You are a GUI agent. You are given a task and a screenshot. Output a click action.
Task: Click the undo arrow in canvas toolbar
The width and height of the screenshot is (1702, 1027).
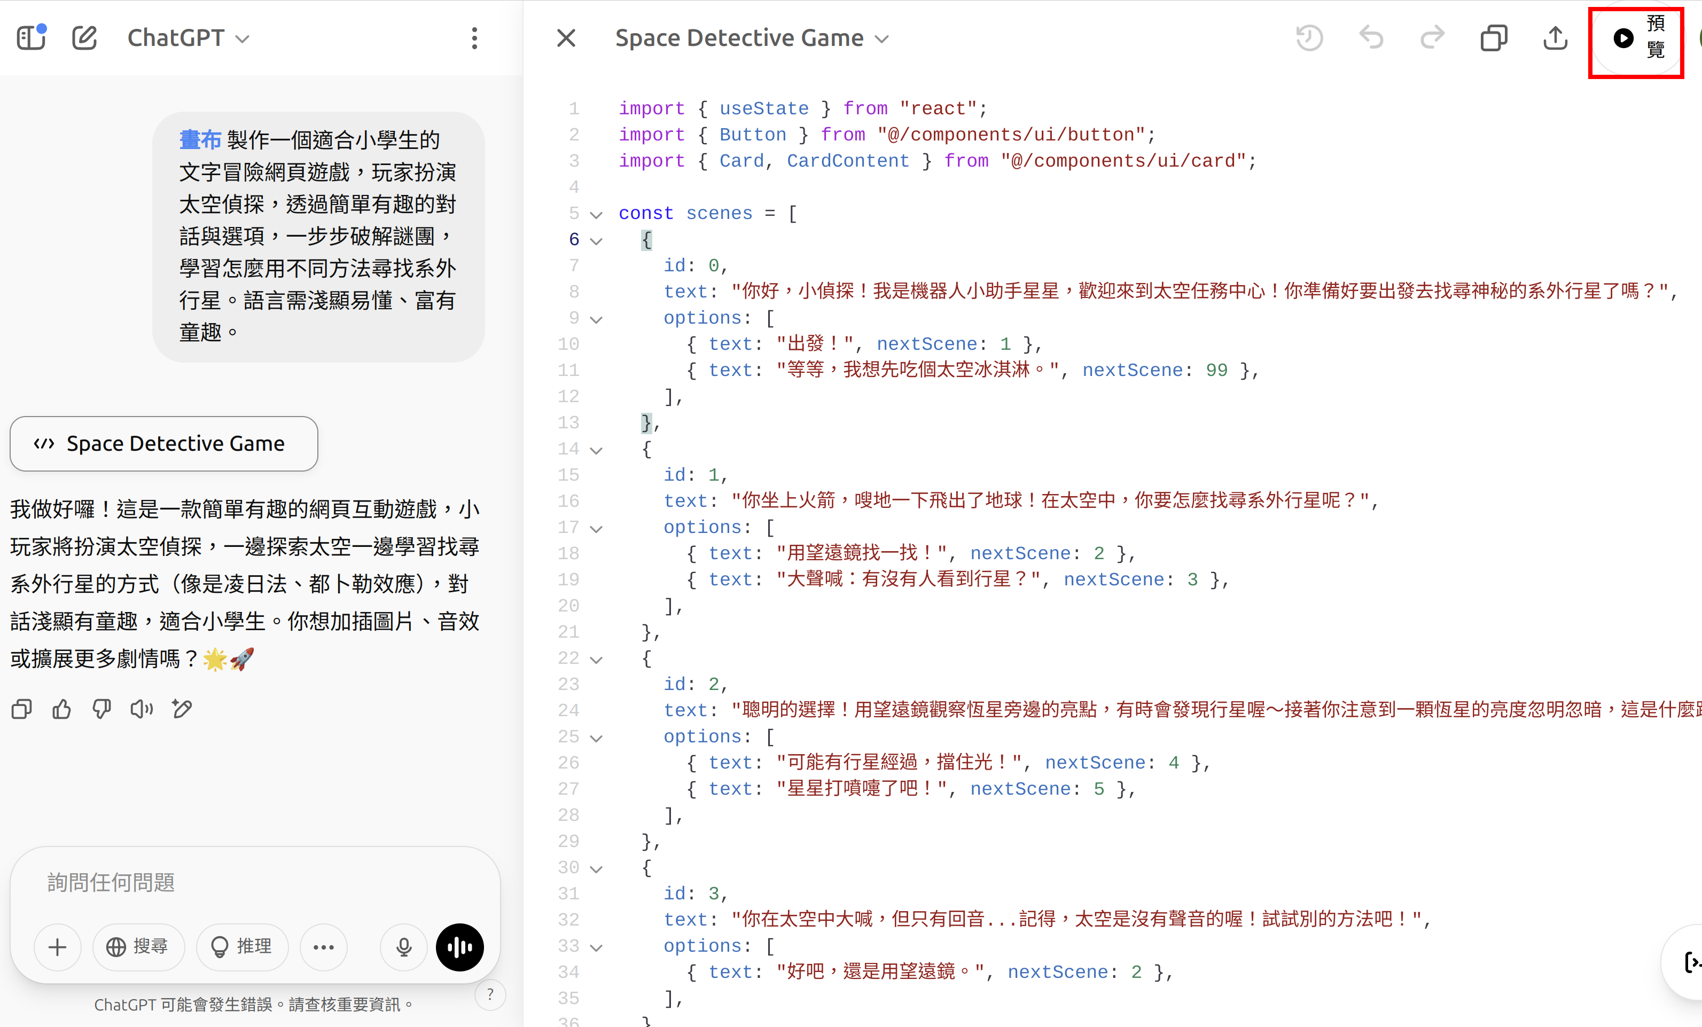1371,37
